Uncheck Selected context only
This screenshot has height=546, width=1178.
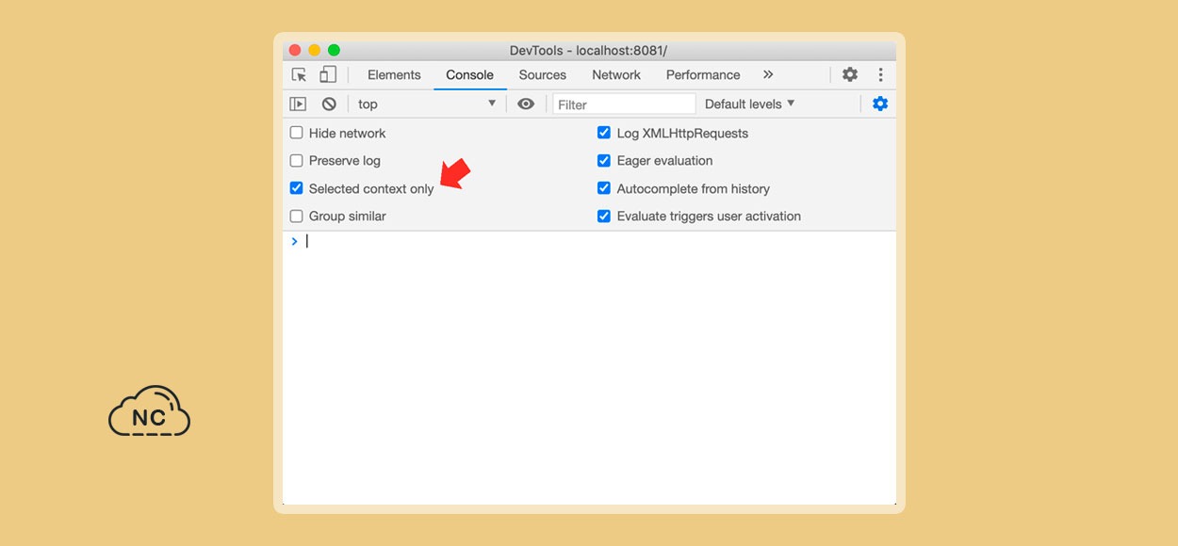[297, 188]
